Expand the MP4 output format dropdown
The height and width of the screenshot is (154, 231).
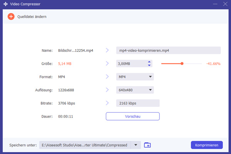pos(151,77)
